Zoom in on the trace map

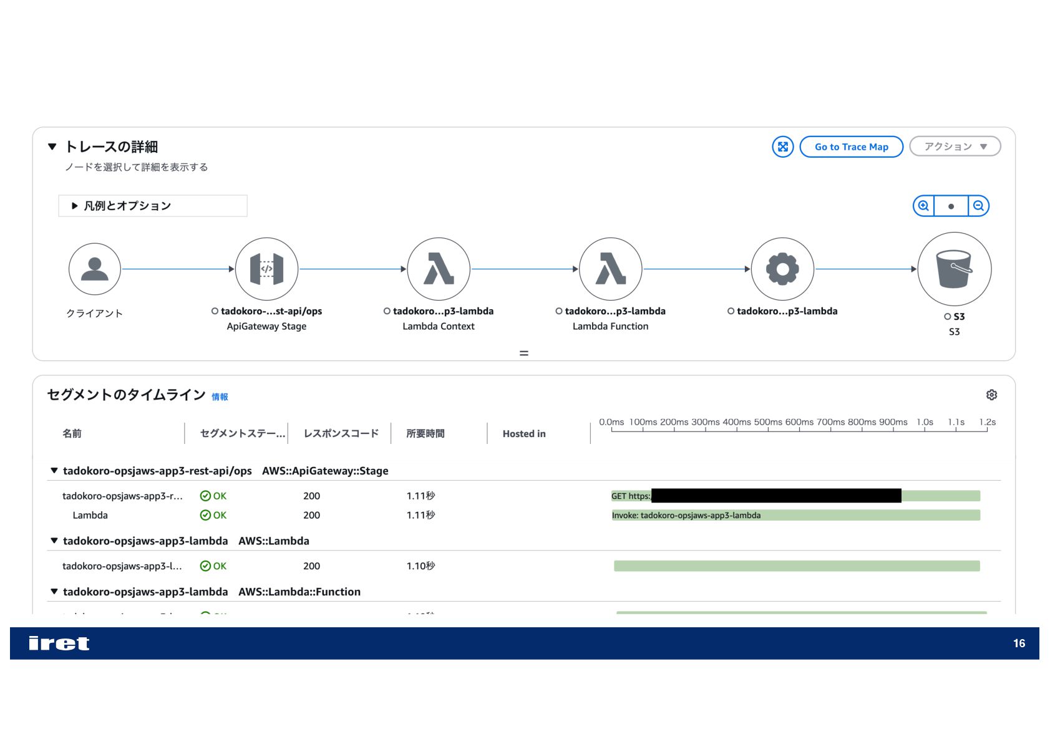tap(923, 206)
